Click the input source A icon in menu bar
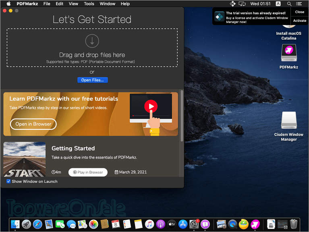Screen dimensions: 309x232 pos(278,4)
